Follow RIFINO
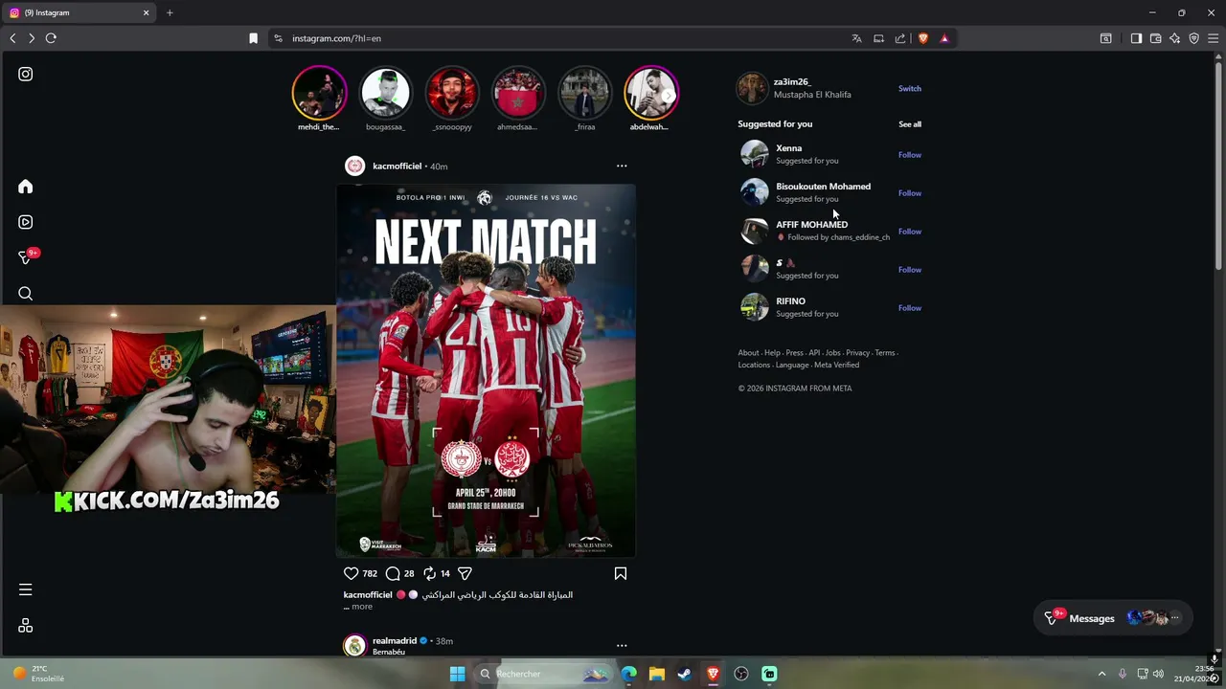This screenshot has height=689, width=1226. pos(910,308)
